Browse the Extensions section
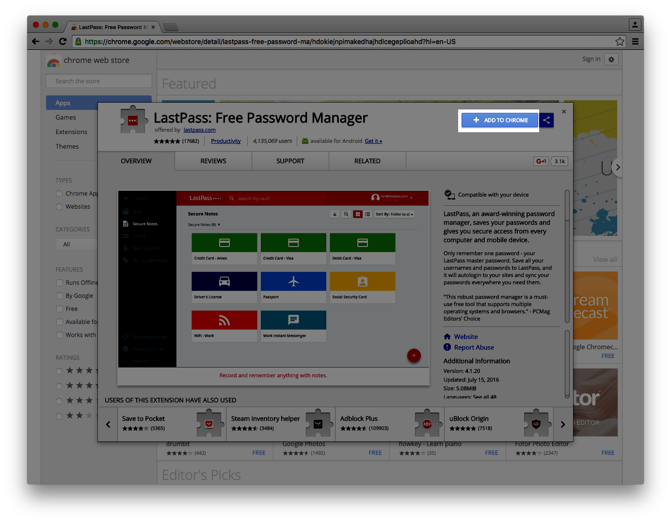 point(71,132)
